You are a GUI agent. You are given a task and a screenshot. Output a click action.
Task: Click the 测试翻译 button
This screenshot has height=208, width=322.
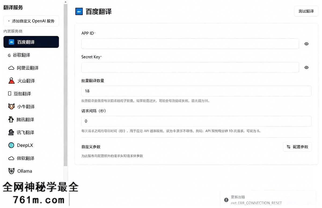click(306, 11)
